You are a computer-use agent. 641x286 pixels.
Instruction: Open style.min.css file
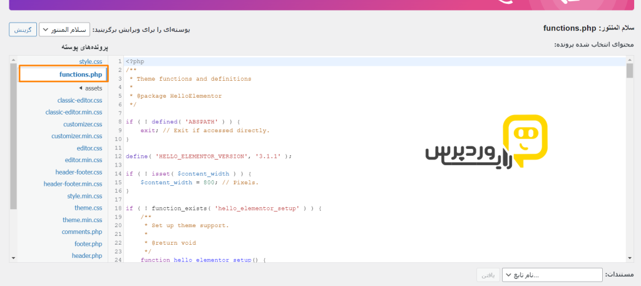pos(85,196)
